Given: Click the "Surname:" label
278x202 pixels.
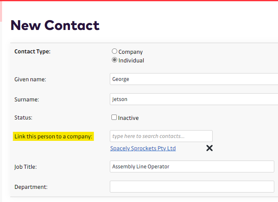Looking at the screenshot, I should 27,99.
